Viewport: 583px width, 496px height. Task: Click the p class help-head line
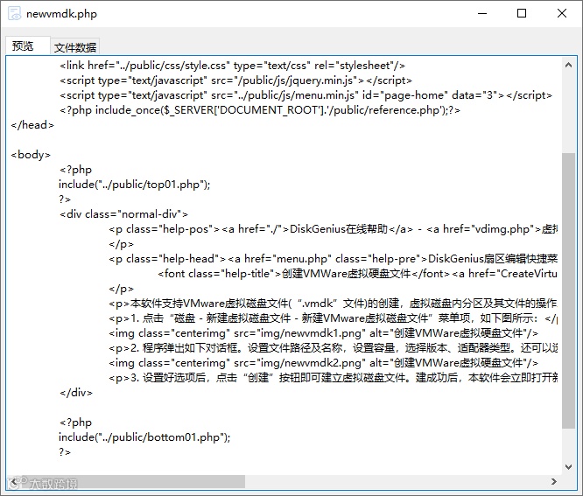click(334, 259)
